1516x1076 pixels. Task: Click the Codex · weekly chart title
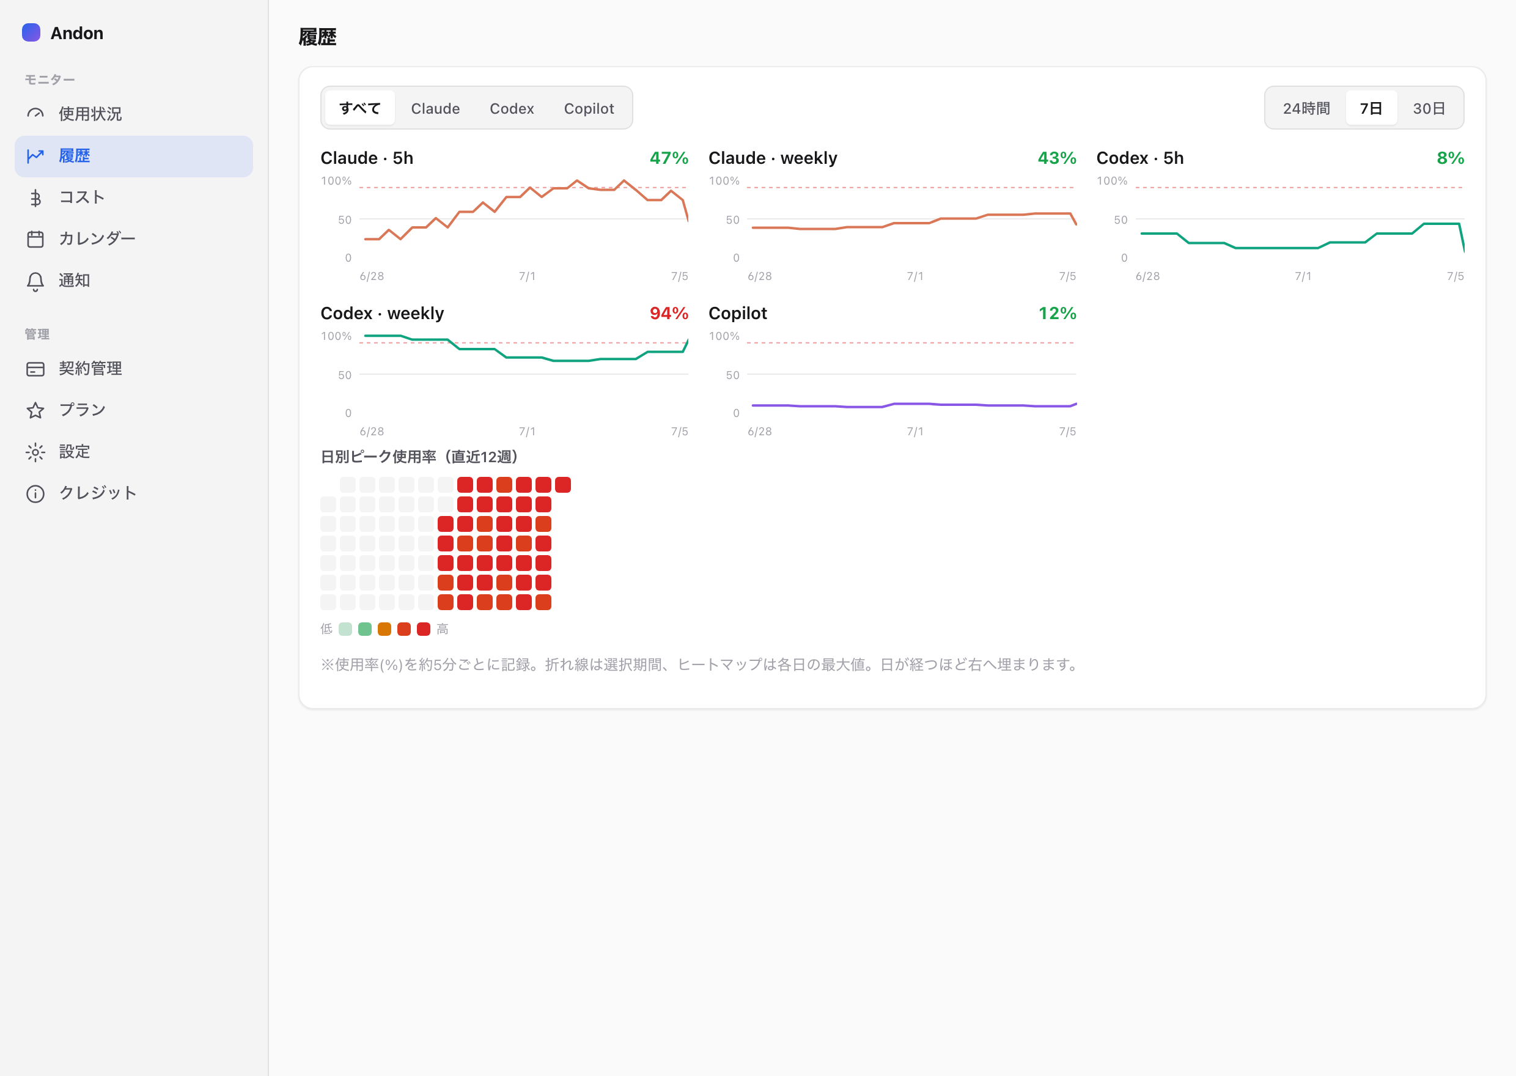tap(382, 313)
